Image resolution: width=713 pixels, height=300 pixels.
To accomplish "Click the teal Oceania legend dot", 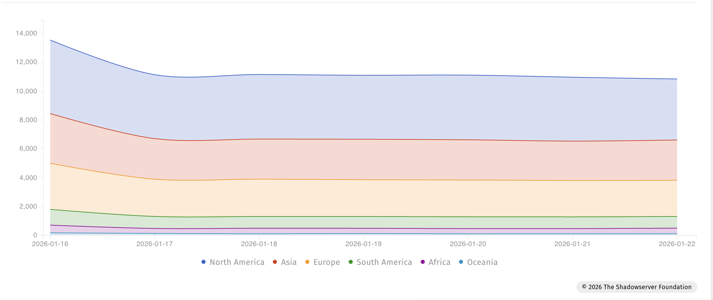I will point(461,262).
